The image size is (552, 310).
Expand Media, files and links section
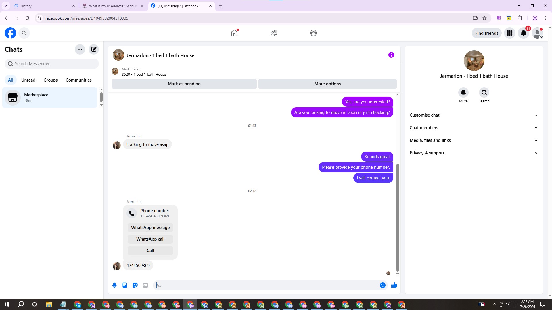(474, 140)
